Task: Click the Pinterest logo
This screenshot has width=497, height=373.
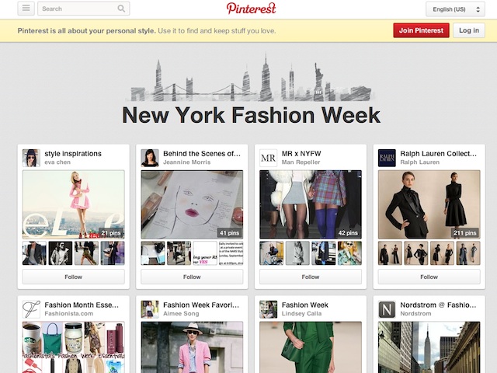Action: coord(251,9)
